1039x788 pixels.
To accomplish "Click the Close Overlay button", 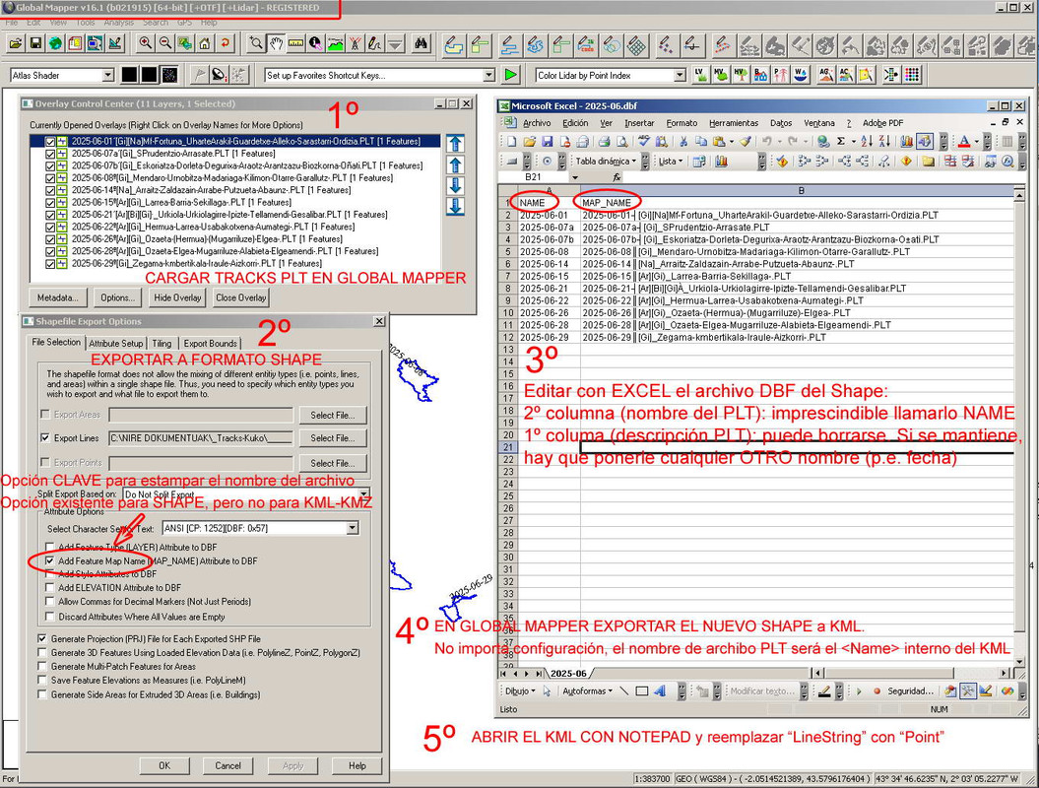I will click(240, 297).
